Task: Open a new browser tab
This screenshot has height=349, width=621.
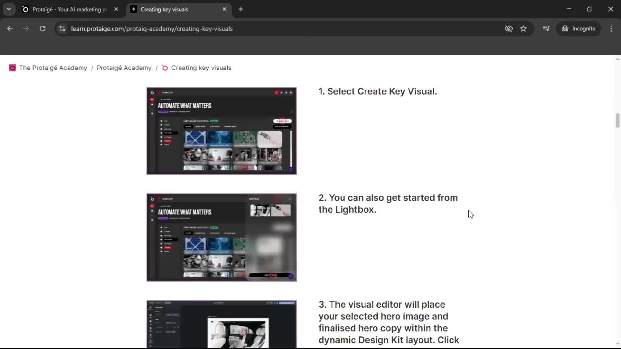Action: point(241,9)
